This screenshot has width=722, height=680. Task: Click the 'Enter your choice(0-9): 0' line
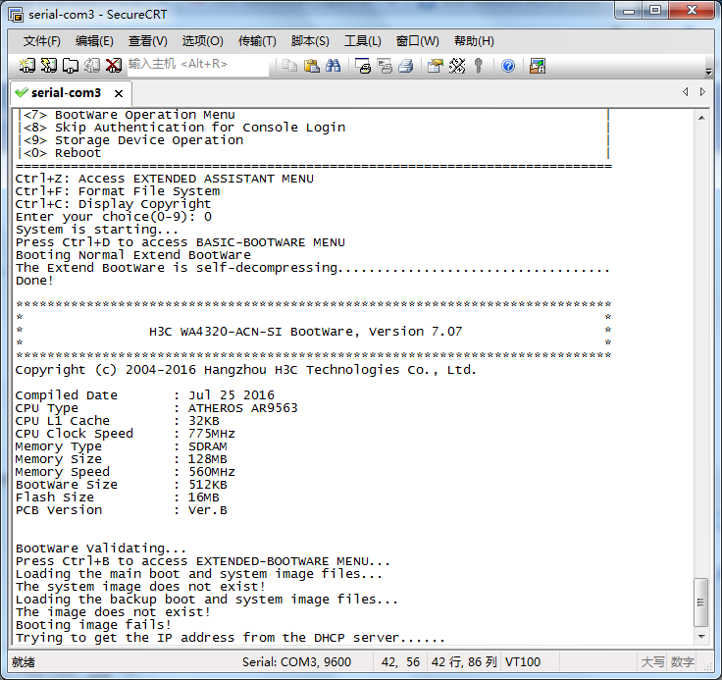coord(114,217)
